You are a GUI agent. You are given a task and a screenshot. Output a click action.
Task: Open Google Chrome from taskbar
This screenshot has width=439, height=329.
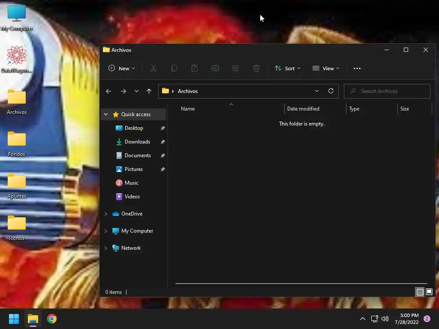[52, 319]
